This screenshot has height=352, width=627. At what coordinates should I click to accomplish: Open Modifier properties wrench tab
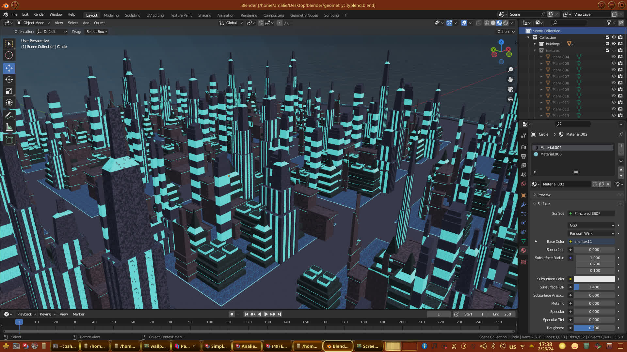point(523,205)
